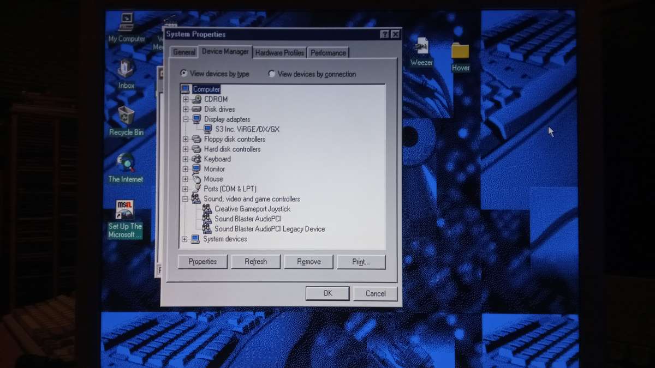Open the Recycle Bin

[127, 117]
